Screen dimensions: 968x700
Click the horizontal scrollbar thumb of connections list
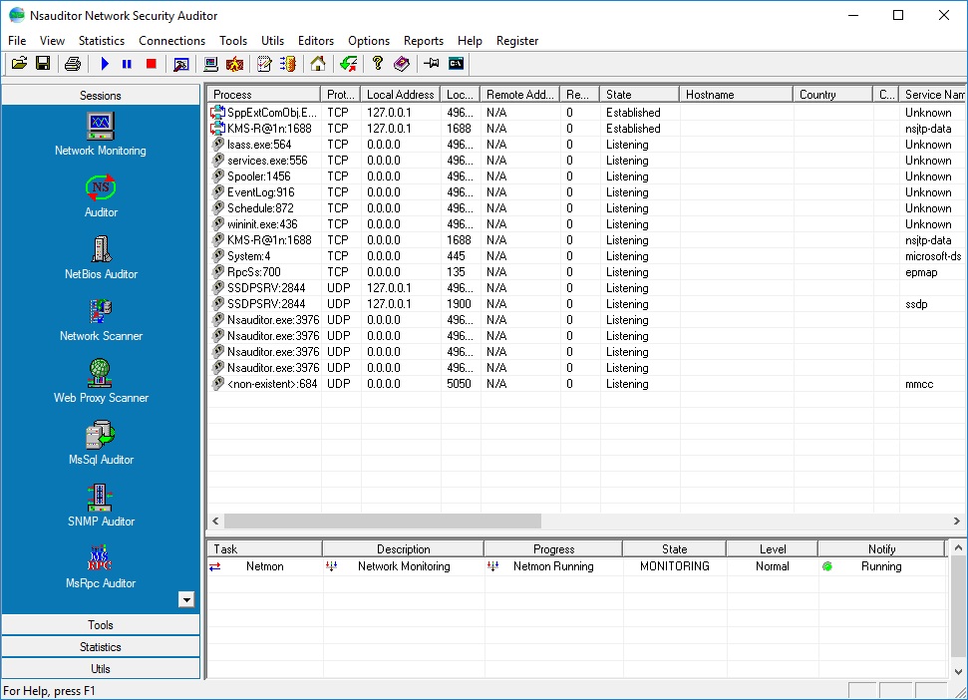point(382,521)
